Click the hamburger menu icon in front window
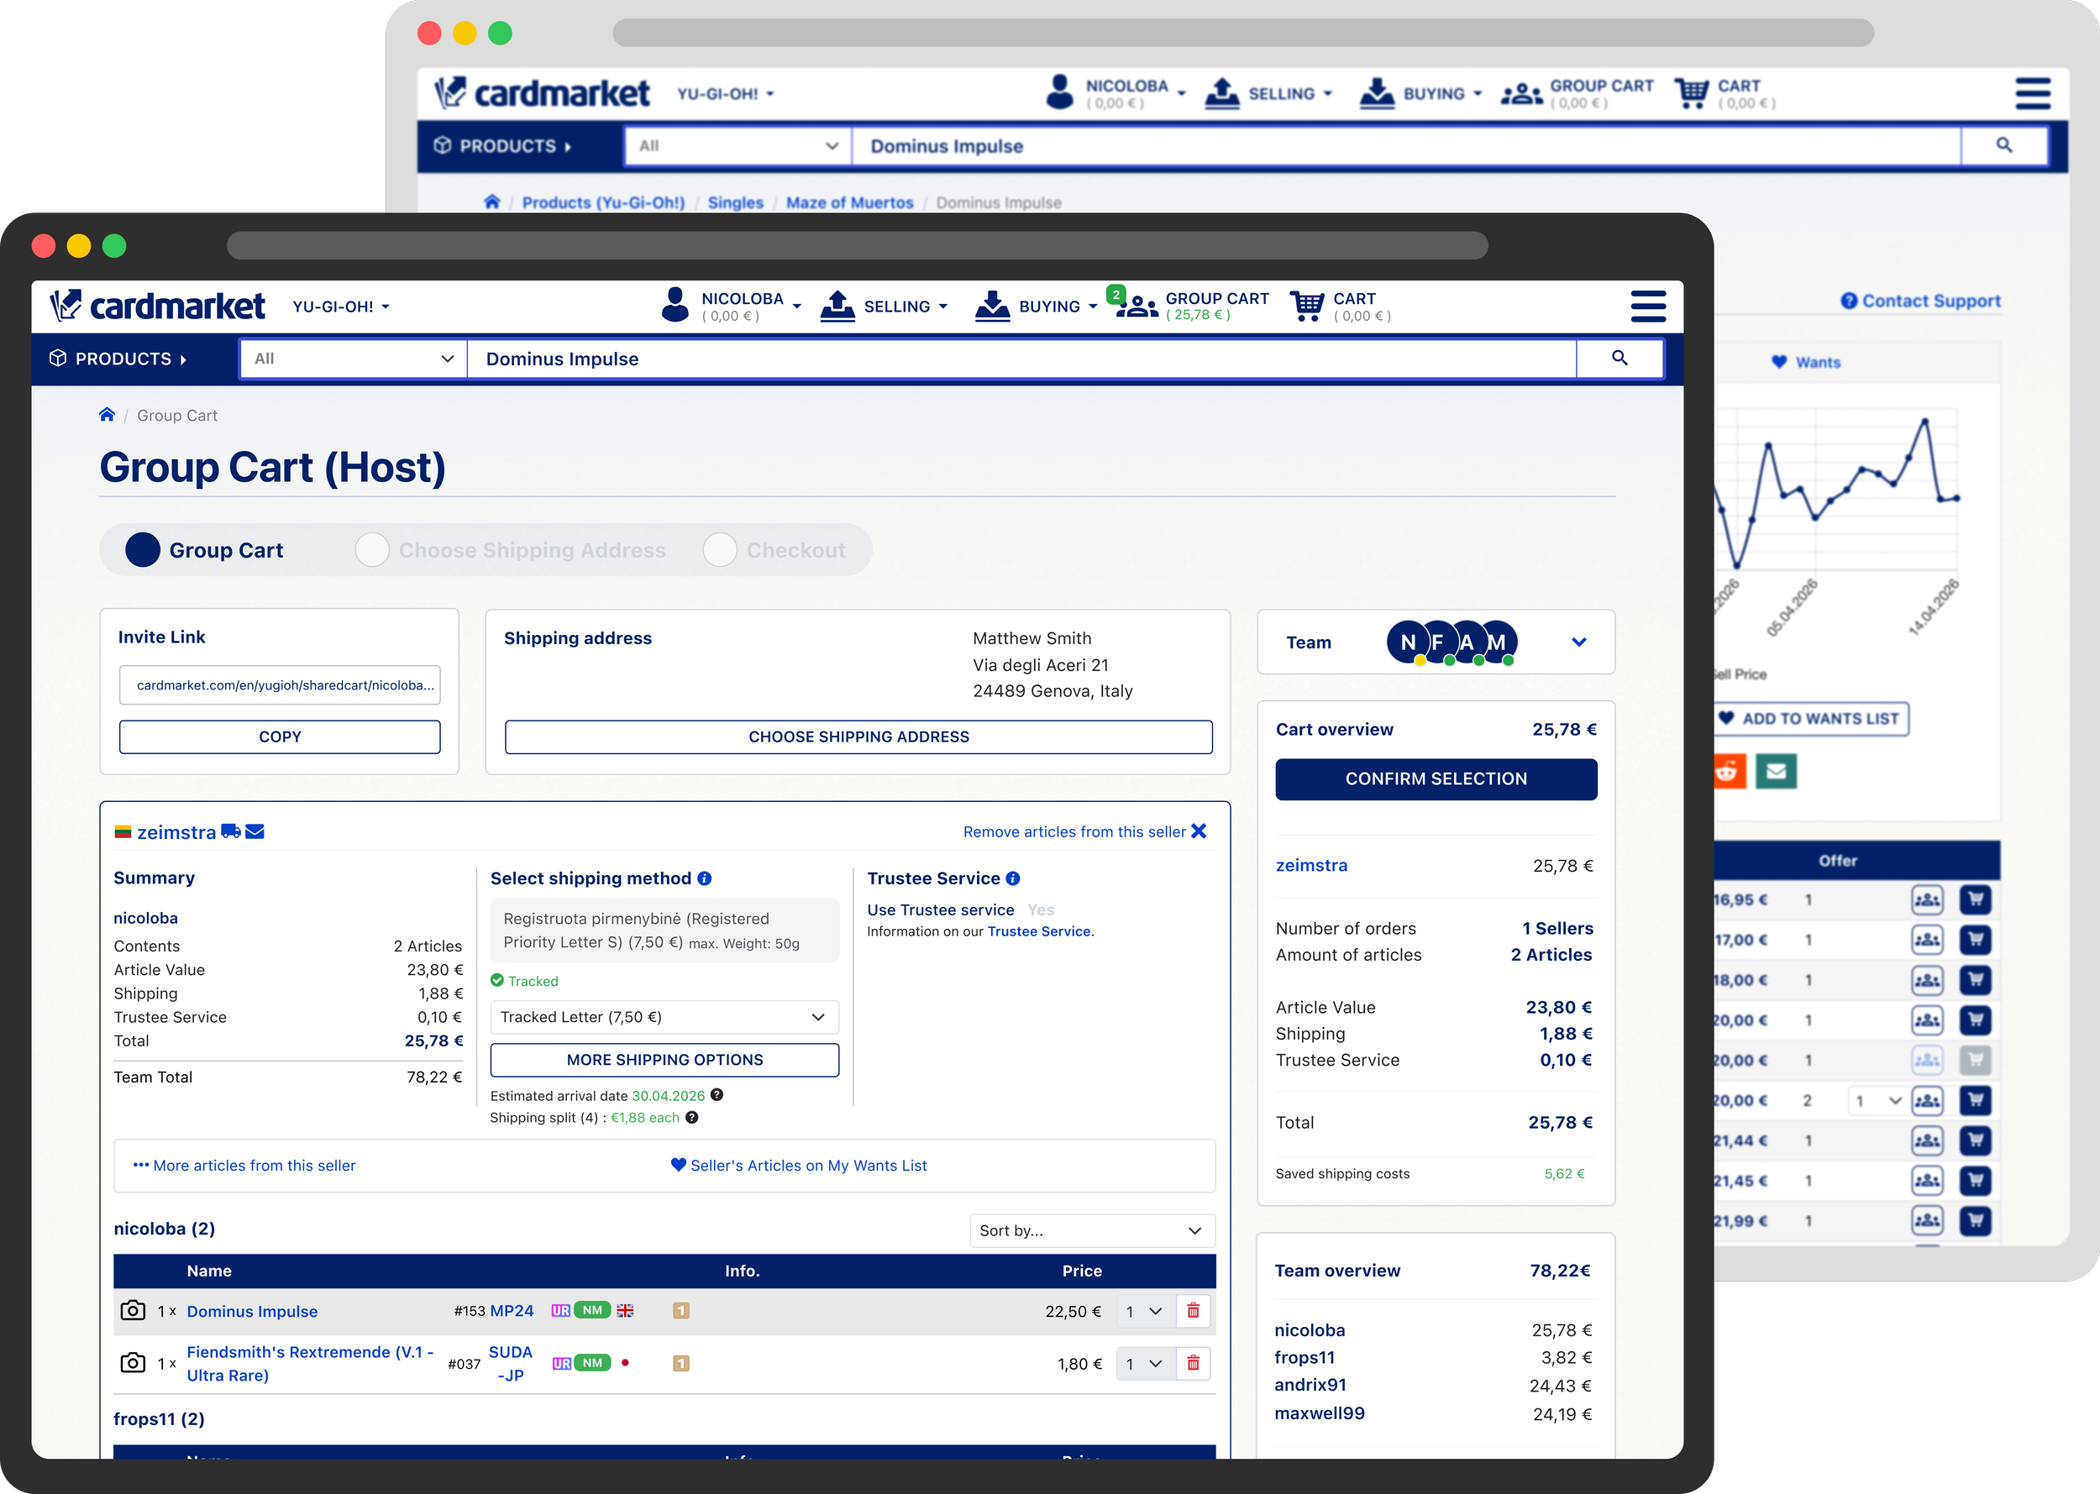2100x1494 pixels. tap(1647, 307)
